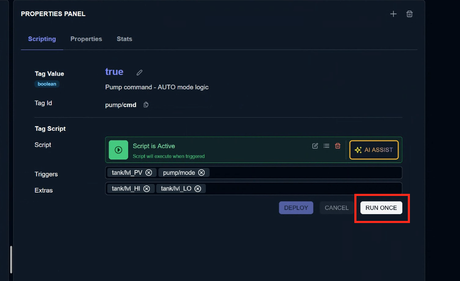
Task: Select the Scripting tab
Action: [x=42, y=39]
